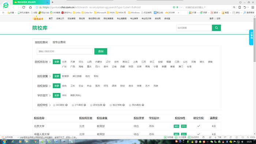Viewport: 256px width, 144px height.
Task: Open the 北京大学 entry in results
Action: click(x=39, y=126)
